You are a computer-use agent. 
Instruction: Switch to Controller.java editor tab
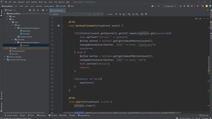[58, 10]
